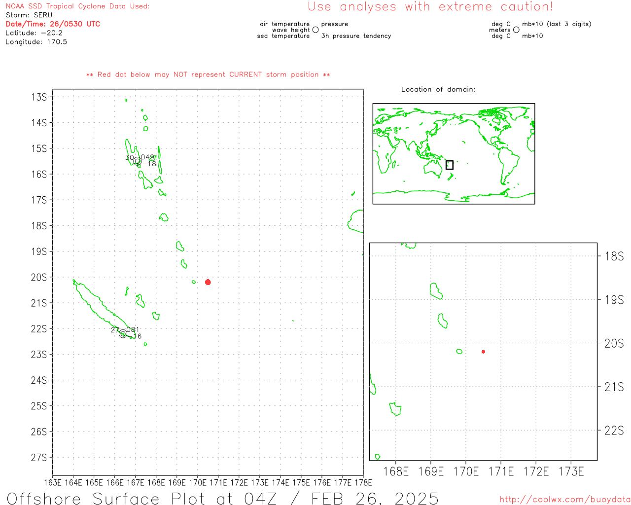Click the station circle near New Caledonia reading 081

point(123,334)
